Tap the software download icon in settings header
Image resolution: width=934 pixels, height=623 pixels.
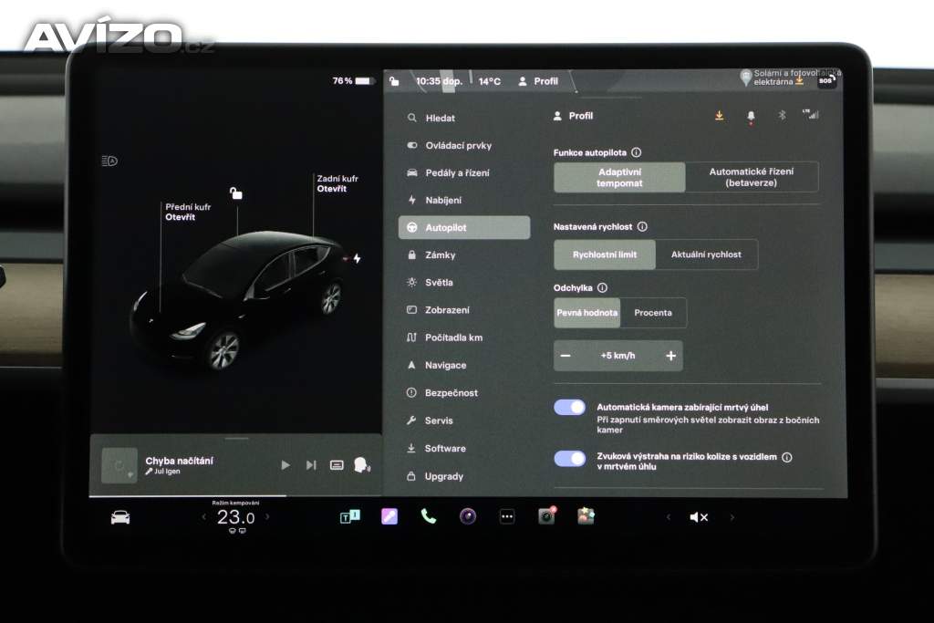coord(719,116)
